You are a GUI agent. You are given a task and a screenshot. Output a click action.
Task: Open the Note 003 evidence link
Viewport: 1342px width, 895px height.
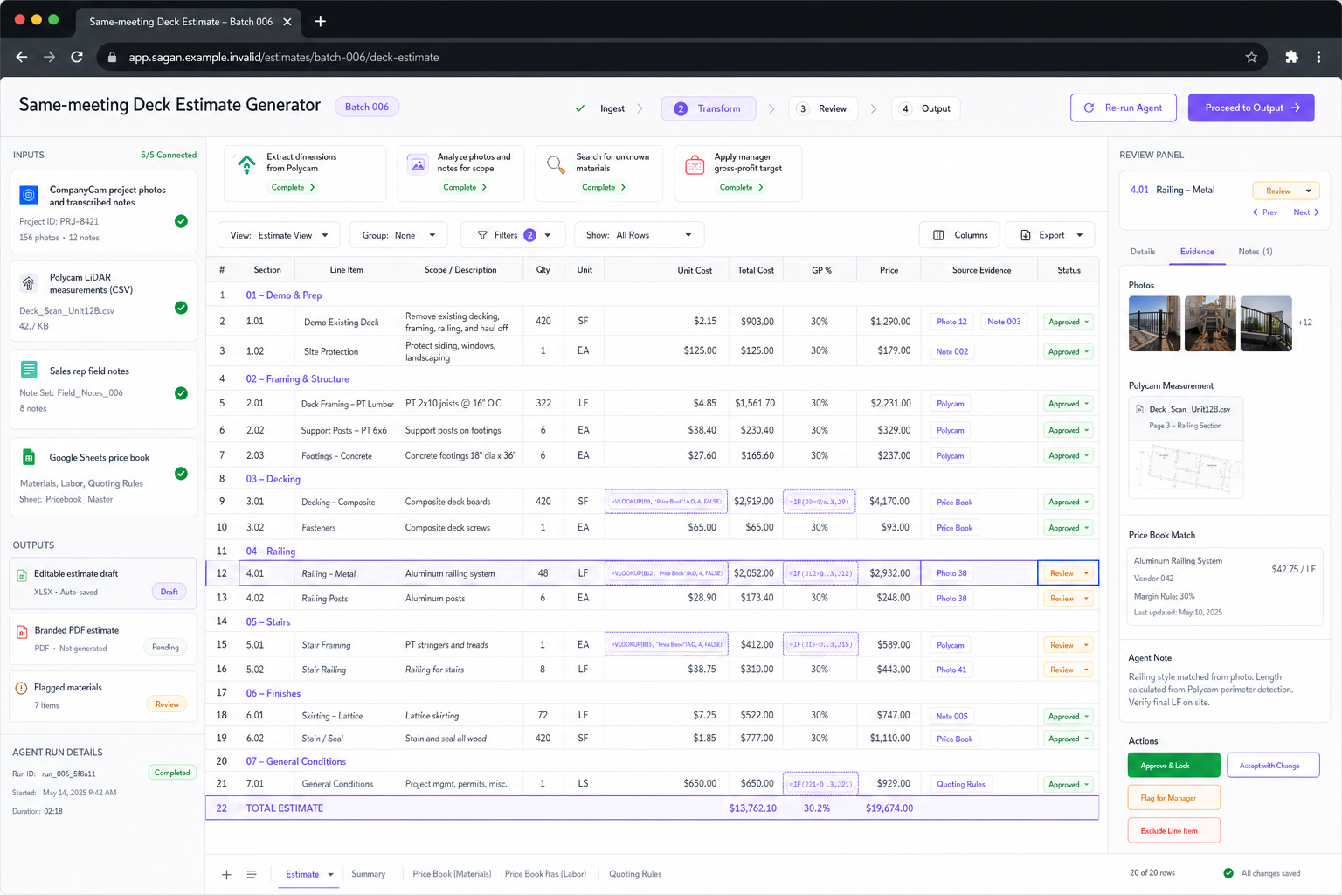1004,322
